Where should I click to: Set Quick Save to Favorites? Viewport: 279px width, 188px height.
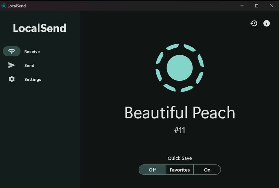click(x=180, y=170)
